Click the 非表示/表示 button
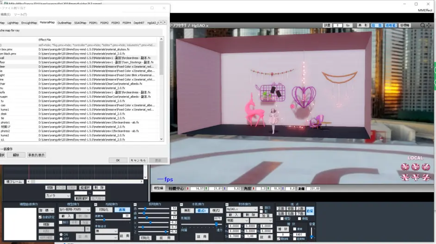 (36, 155)
